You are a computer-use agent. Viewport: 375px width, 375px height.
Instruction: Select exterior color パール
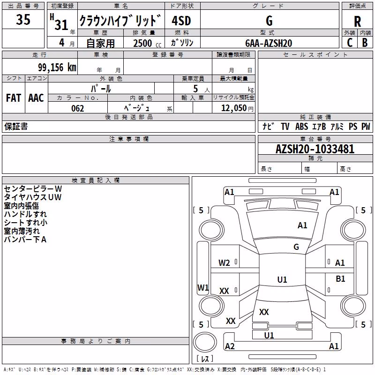pyautogui.click(x=101, y=89)
